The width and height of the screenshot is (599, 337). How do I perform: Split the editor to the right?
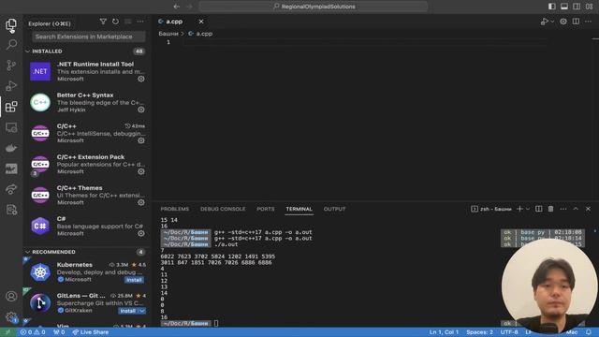[576, 22]
